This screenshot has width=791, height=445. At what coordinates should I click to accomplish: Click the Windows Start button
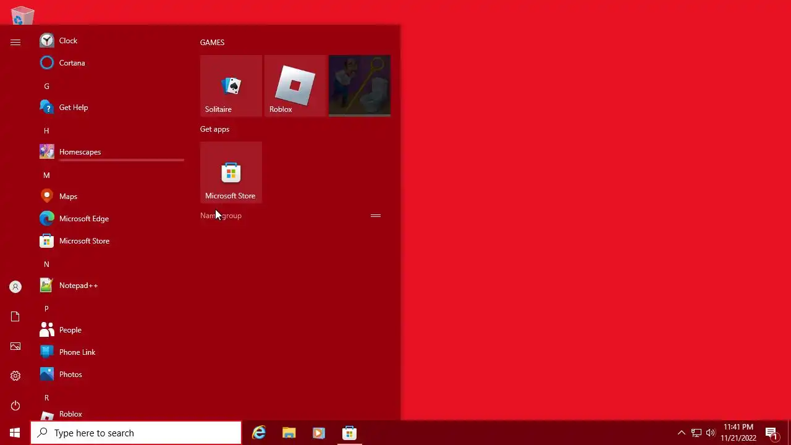click(x=15, y=433)
